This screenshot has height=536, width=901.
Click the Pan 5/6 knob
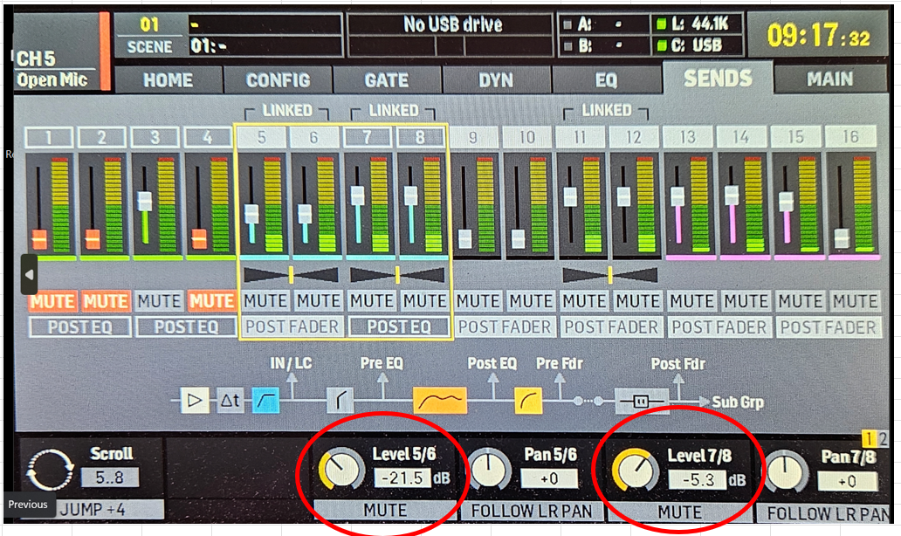click(x=488, y=470)
